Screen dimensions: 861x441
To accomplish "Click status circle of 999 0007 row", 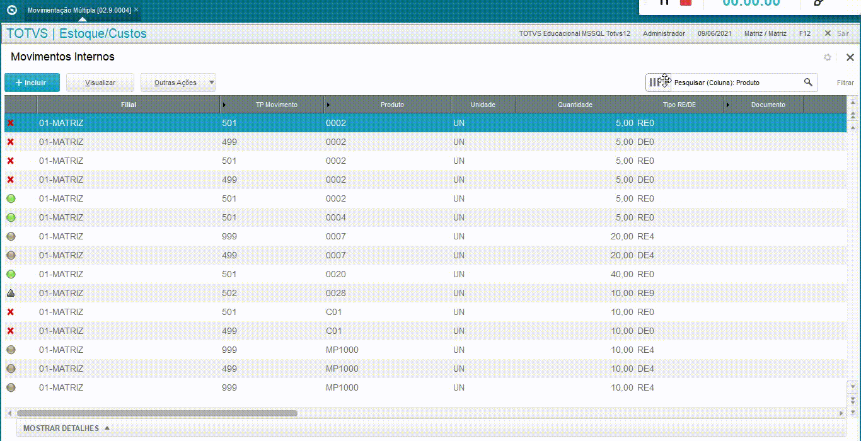I will (11, 236).
